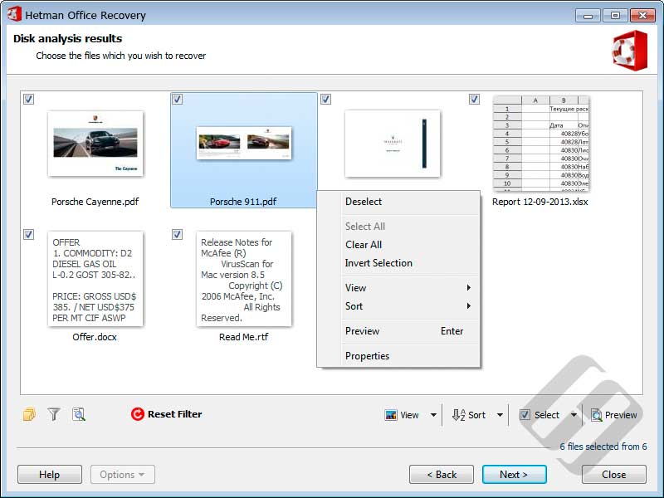Select the Porsche 911.pdf thumbnail
This screenshot has width=664, height=498.
pyautogui.click(x=244, y=143)
